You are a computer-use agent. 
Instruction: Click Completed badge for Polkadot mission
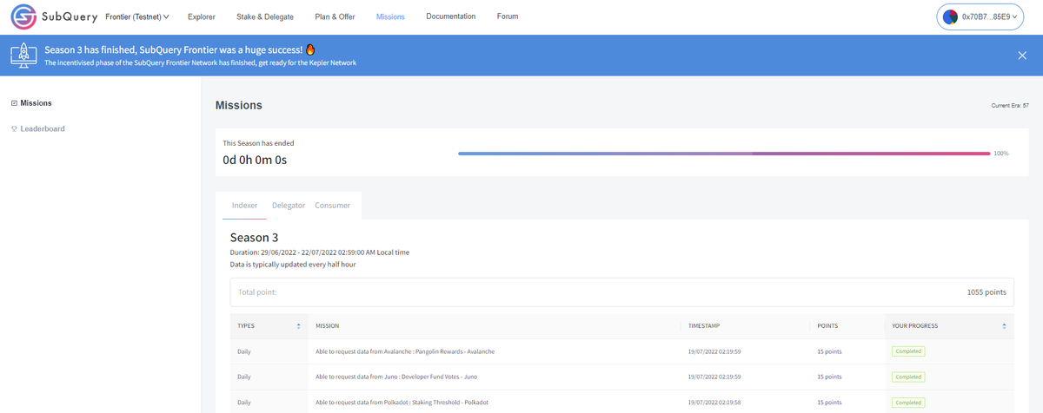coord(908,403)
